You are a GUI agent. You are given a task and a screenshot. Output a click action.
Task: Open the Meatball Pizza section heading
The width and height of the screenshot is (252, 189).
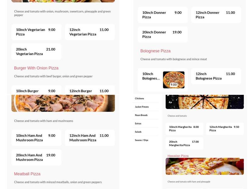(27, 174)
